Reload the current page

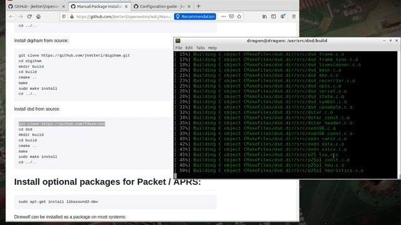coord(29,17)
